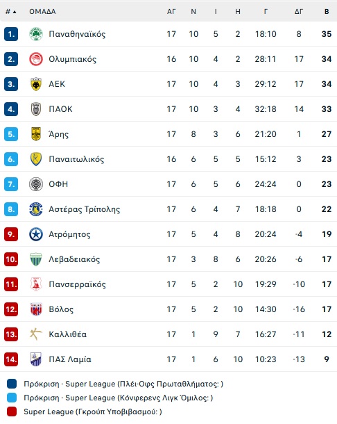Image resolution: width=337 pixels, height=424 pixels.
Task: Open the Παναιτωλικός team link
Action: click(x=76, y=159)
